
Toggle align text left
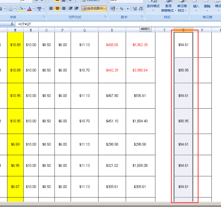point(51,9)
